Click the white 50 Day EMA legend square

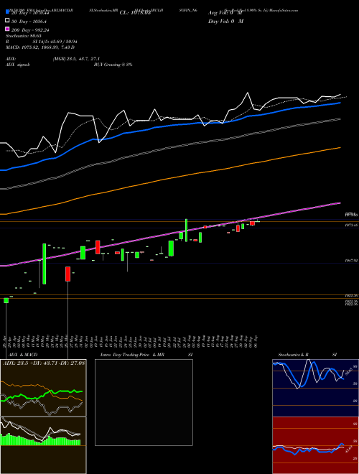click(x=7, y=21)
